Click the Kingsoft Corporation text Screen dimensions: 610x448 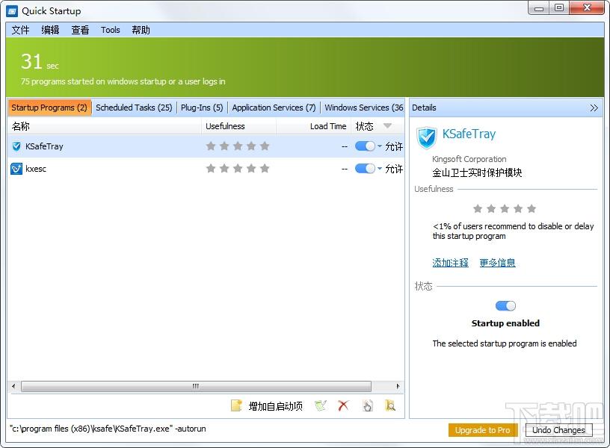pos(469,159)
